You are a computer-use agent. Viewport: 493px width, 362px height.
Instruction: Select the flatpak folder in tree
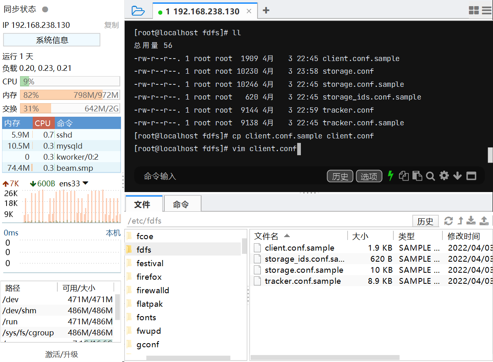click(x=149, y=304)
